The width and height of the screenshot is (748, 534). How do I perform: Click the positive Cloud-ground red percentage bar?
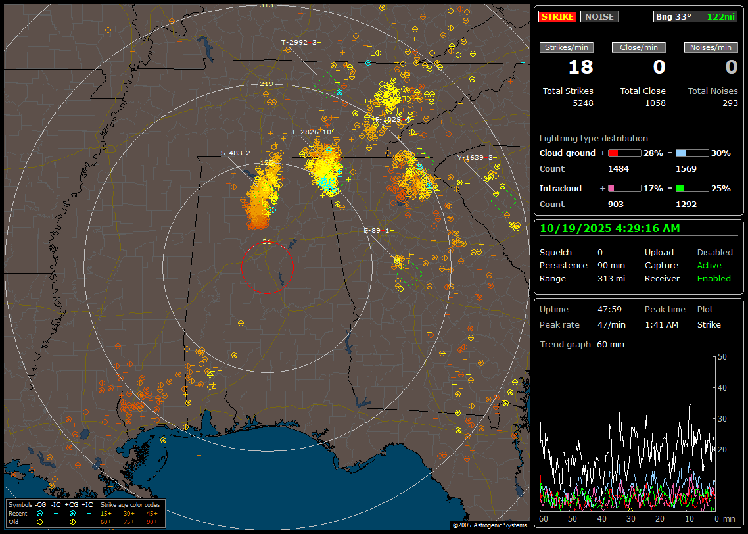click(x=624, y=153)
